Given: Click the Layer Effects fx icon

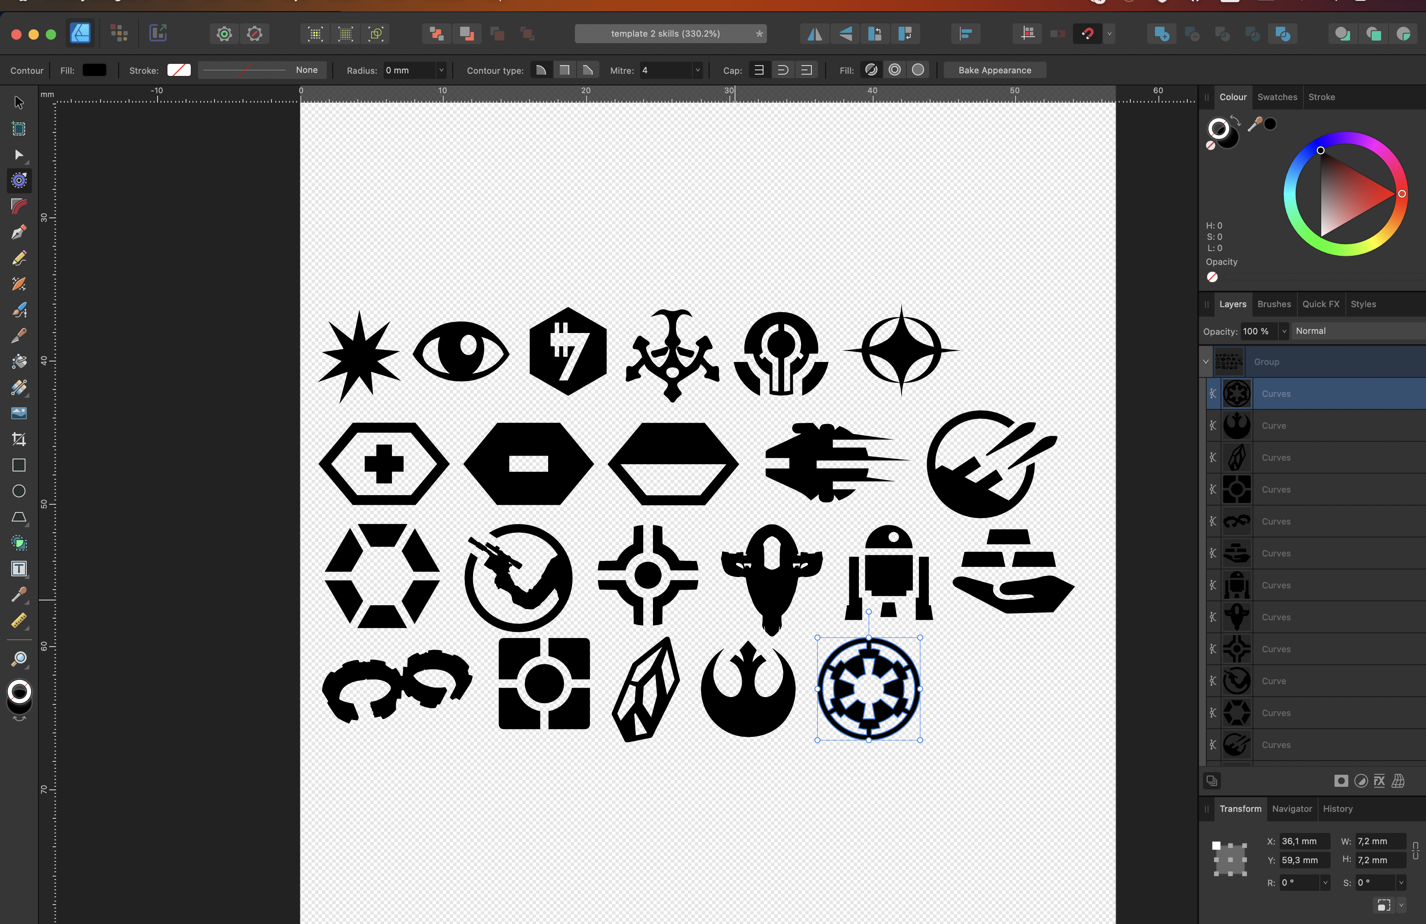Looking at the screenshot, I should tap(1379, 781).
